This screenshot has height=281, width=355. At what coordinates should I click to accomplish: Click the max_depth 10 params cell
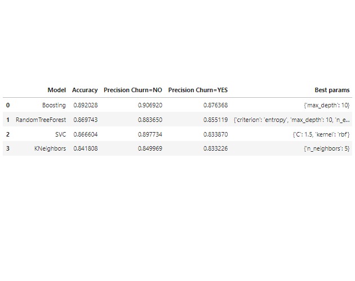[326, 105]
